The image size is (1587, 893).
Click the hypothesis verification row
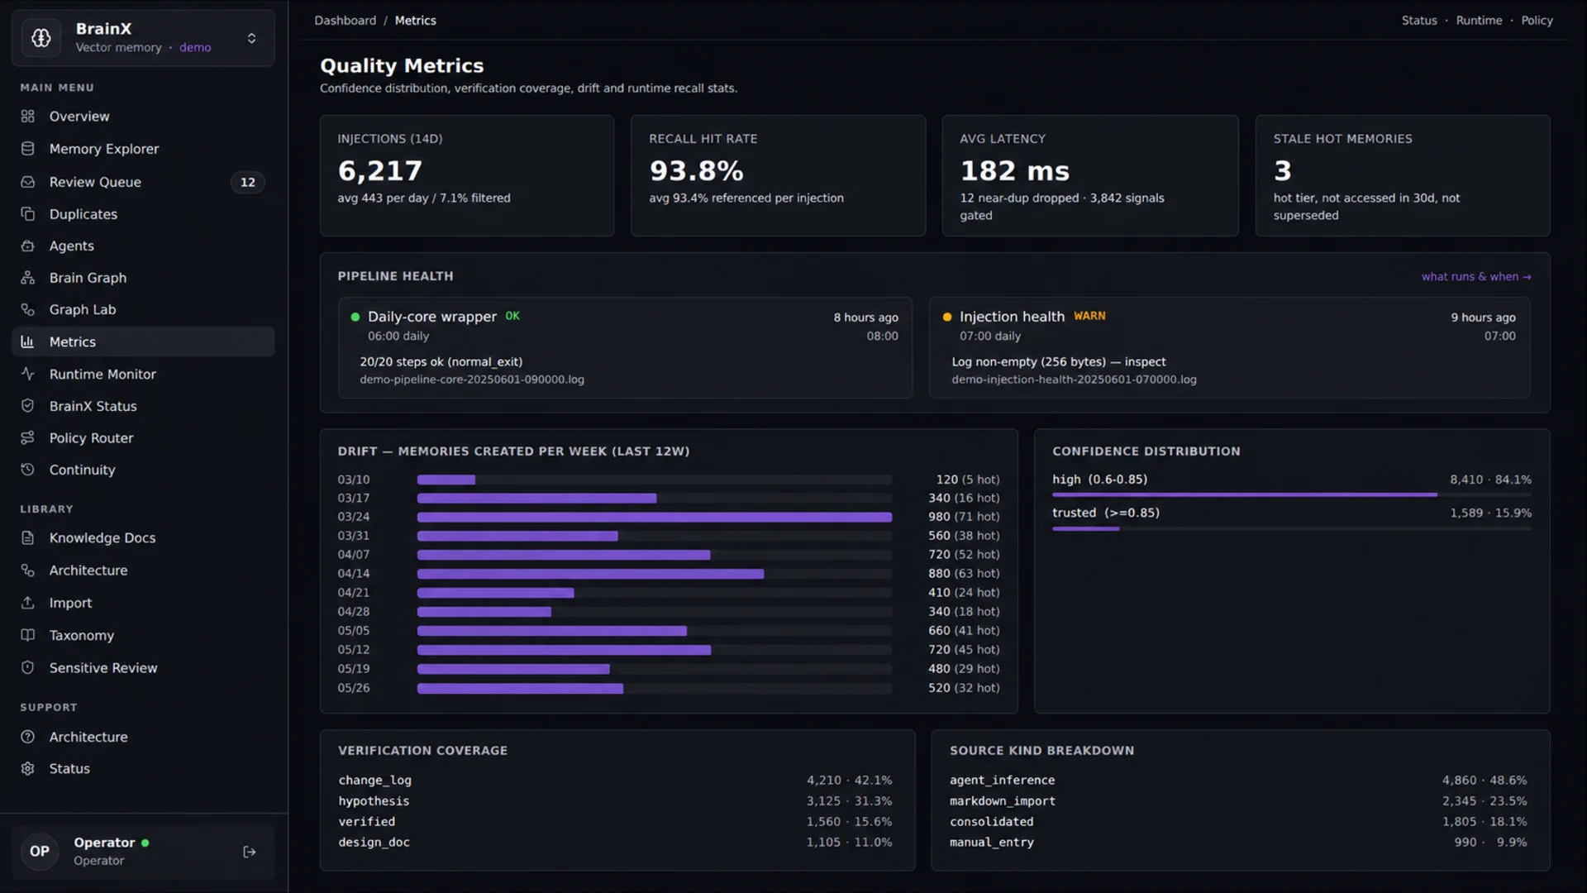click(x=615, y=801)
